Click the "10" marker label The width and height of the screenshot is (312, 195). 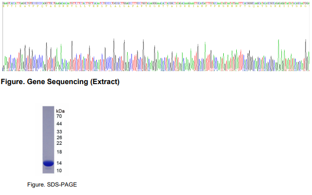pyautogui.click(x=59, y=171)
